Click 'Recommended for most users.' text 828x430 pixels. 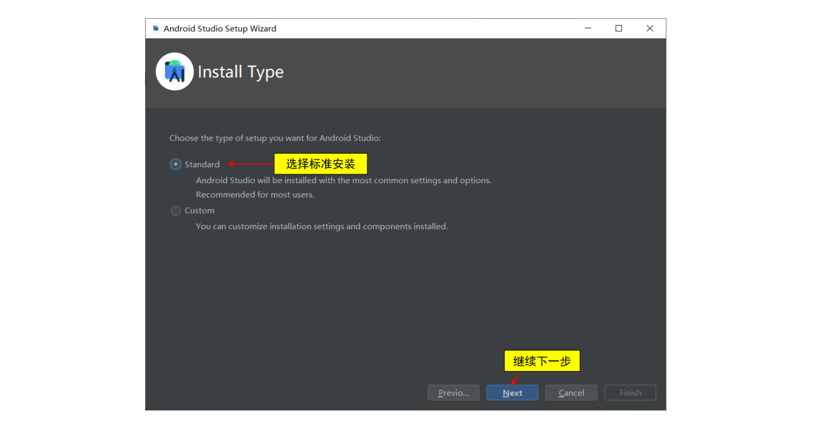tap(255, 194)
